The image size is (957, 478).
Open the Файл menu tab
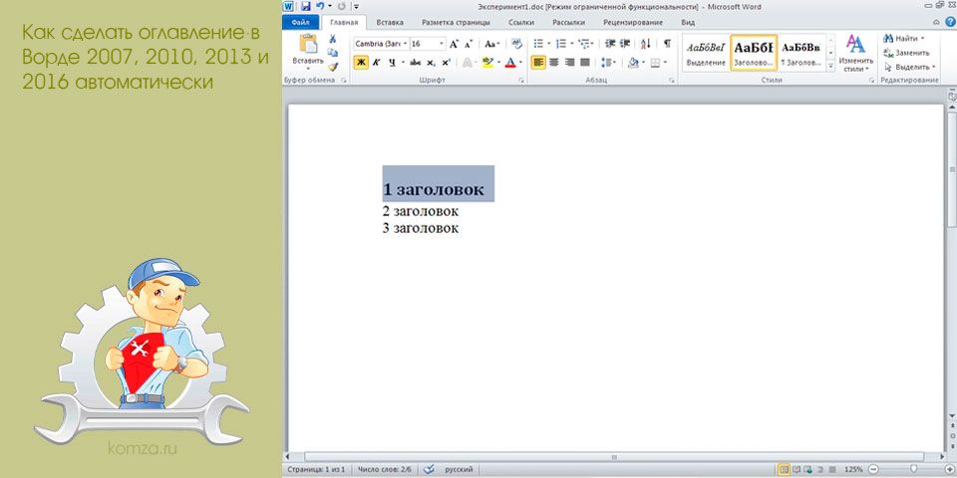[299, 21]
